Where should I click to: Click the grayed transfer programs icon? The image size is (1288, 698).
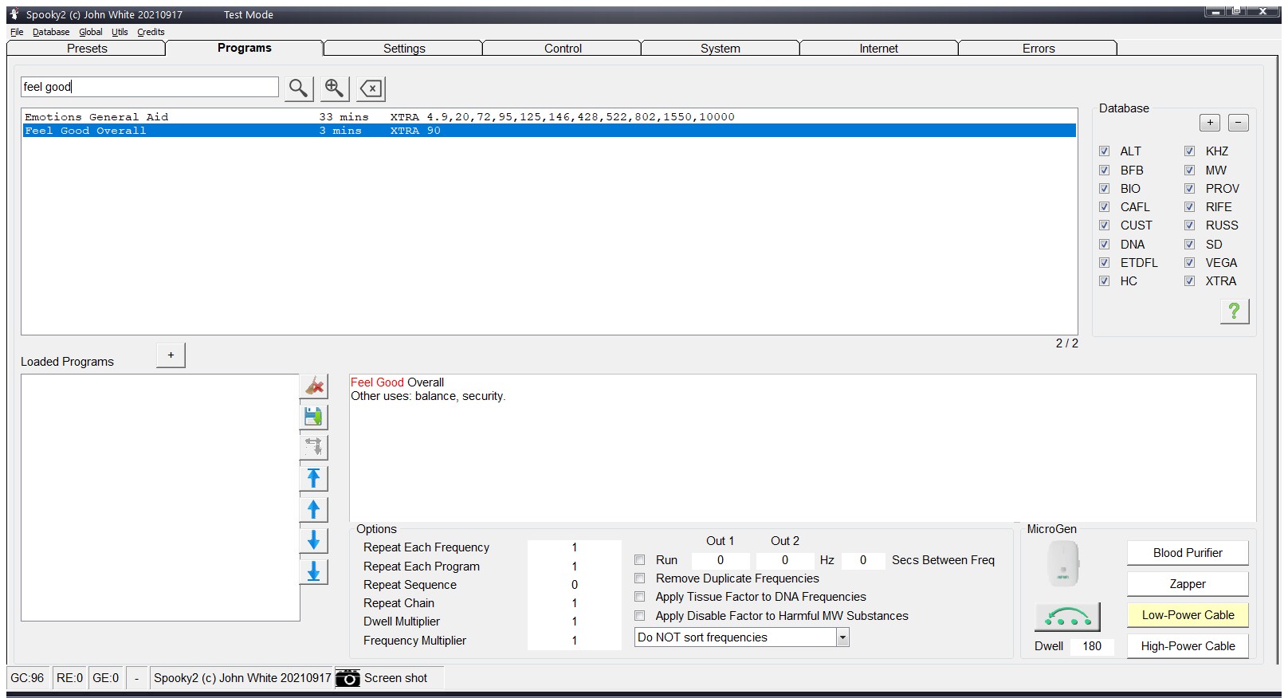(314, 447)
